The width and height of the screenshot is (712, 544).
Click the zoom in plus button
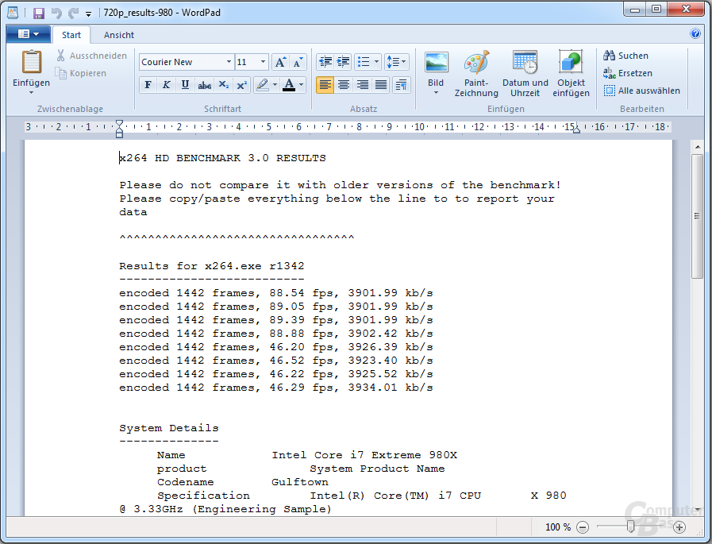click(679, 527)
